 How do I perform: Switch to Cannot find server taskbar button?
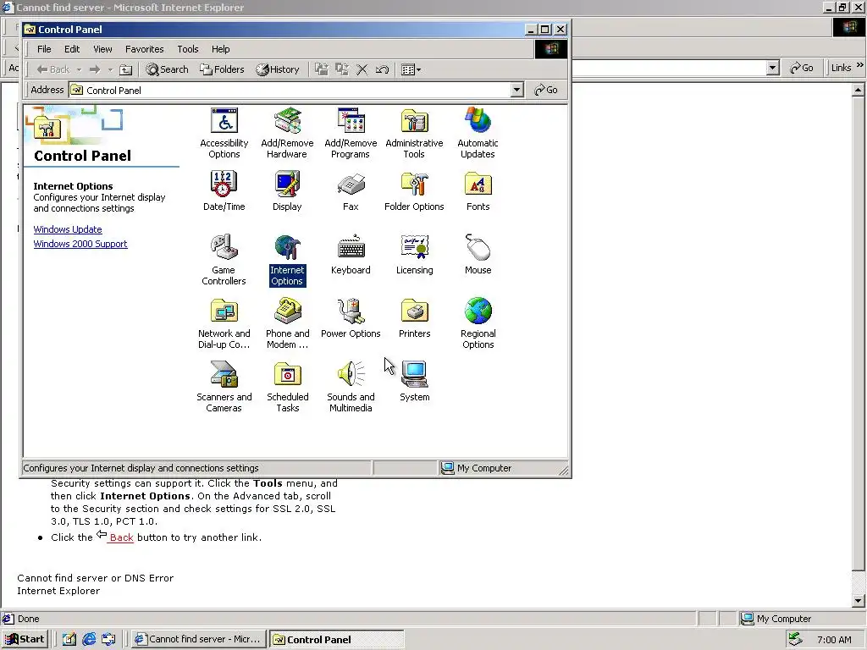[x=200, y=639]
